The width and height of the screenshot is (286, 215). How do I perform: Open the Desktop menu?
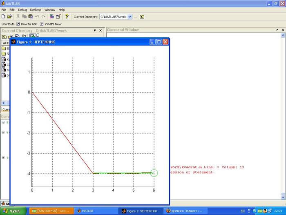tap(36, 9)
